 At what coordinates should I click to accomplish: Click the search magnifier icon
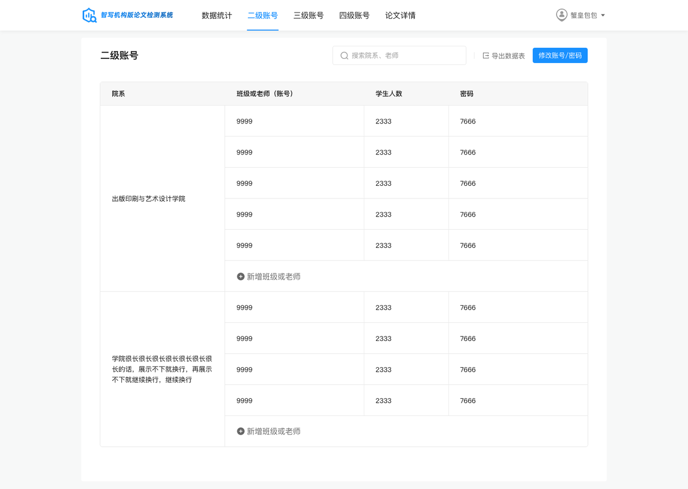(345, 55)
